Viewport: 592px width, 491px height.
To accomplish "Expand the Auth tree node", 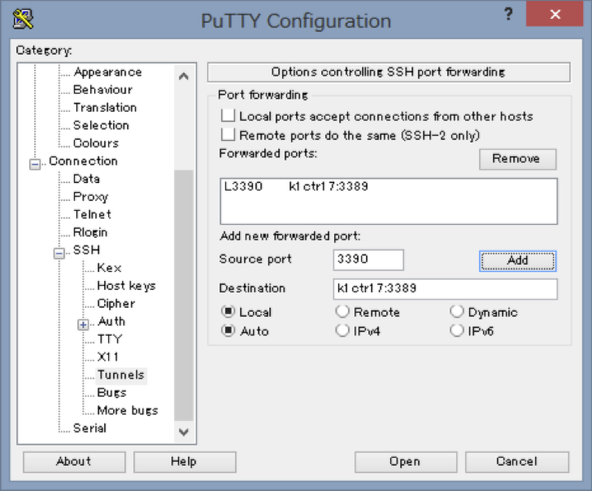I will [x=83, y=325].
